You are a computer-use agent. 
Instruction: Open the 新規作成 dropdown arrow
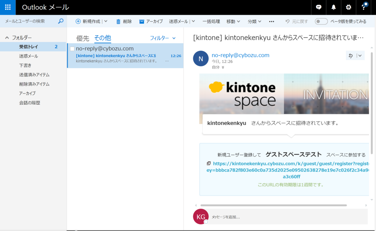[106, 21]
